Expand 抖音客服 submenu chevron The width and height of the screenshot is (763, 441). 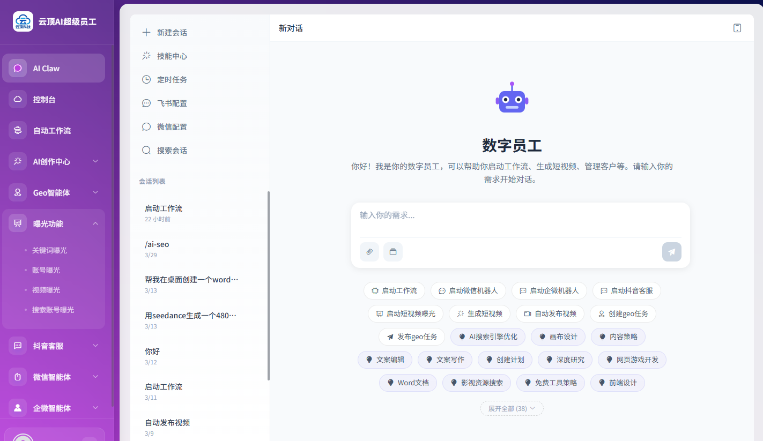[x=95, y=346]
